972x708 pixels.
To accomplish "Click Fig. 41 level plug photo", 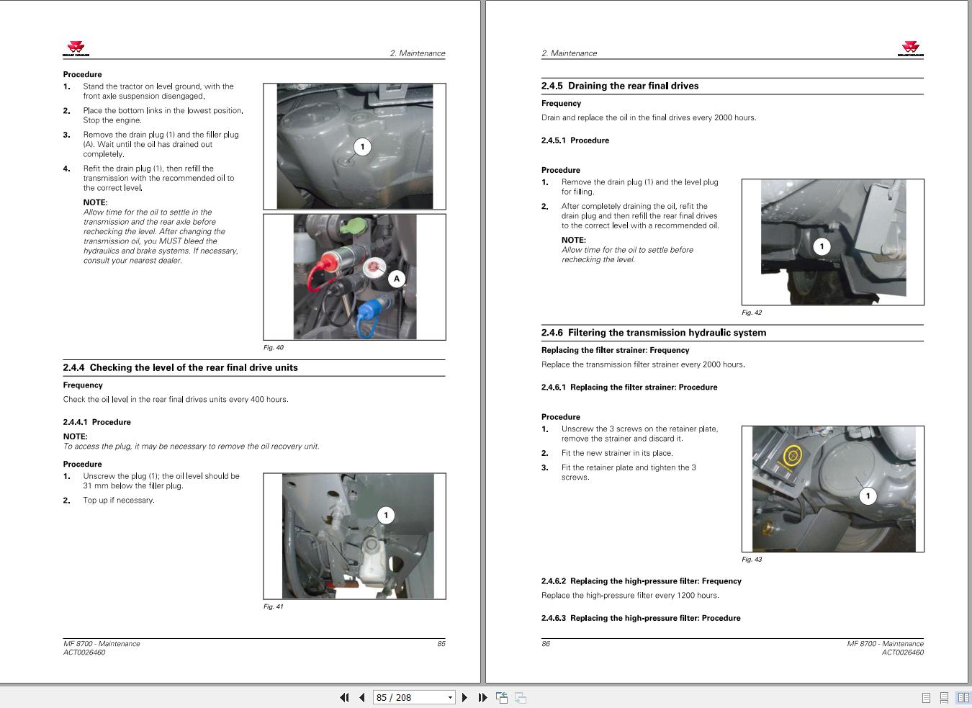I will [x=354, y=536].
